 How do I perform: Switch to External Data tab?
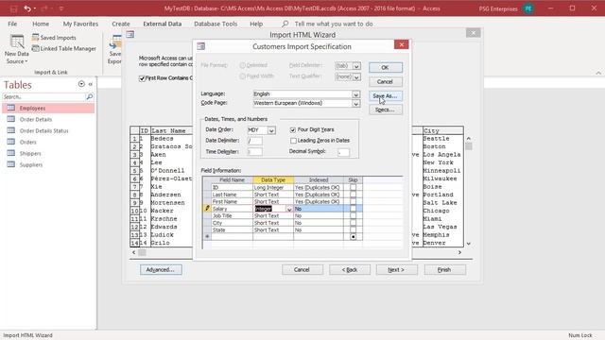coord(162,24)
